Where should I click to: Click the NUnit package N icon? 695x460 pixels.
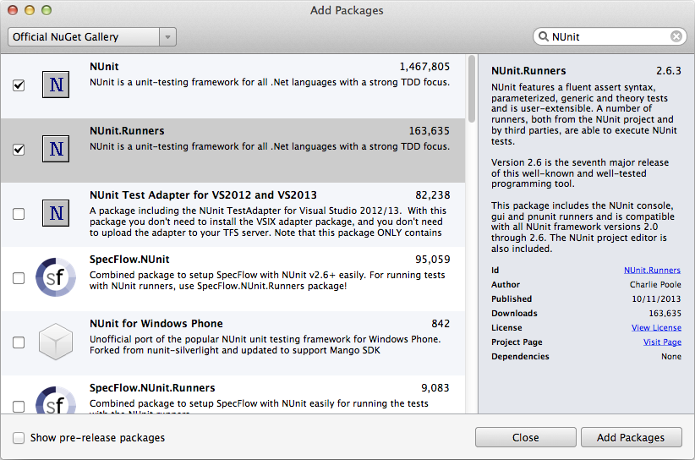click(56, 85)
